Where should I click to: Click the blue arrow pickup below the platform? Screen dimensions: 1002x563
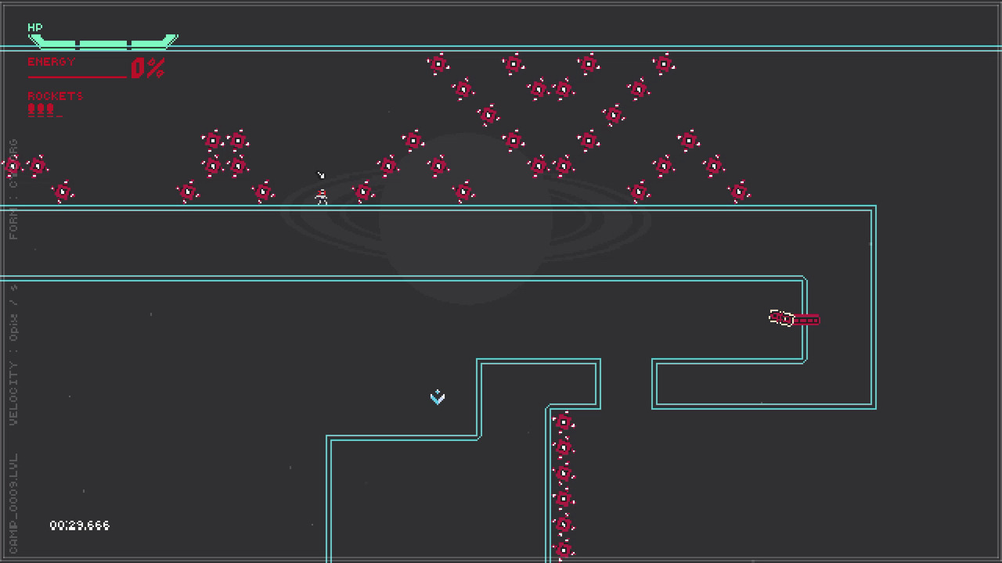[x=437, y=397]
